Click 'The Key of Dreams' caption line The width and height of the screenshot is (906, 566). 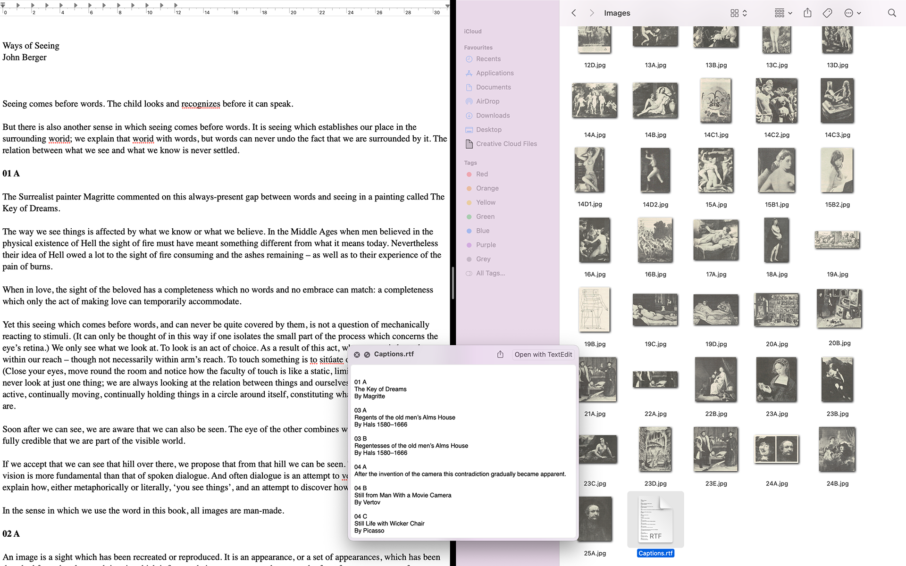[380, 389]
